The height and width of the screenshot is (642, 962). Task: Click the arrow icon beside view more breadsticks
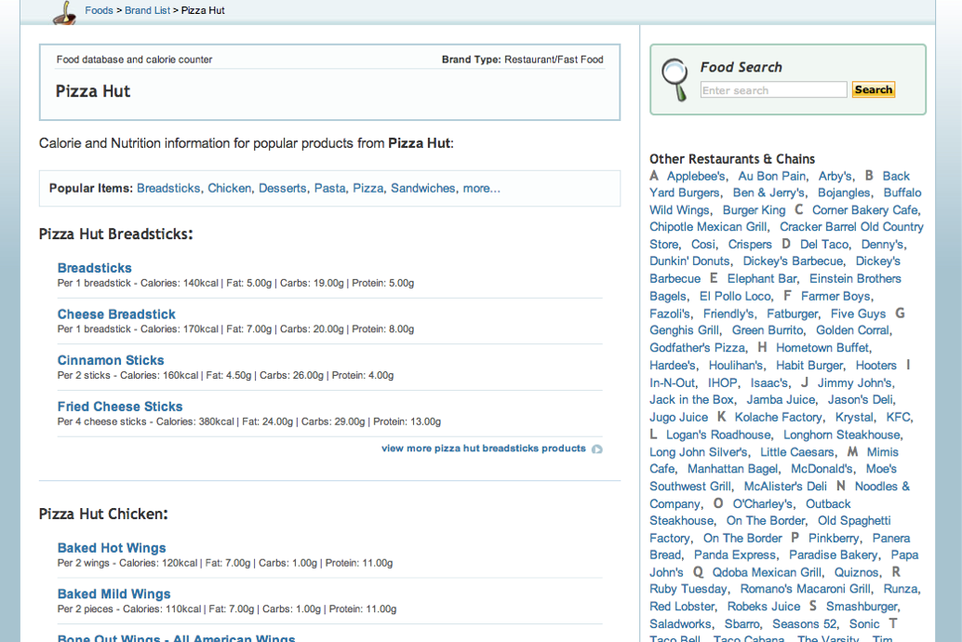[x=597, y=449]
